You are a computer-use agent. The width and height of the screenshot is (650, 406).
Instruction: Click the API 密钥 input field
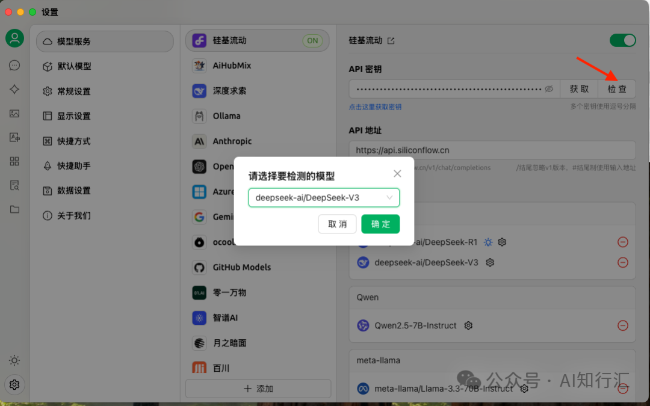[x=454, y=89]
